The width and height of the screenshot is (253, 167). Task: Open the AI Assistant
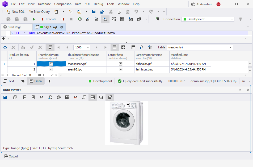point(202,4)
